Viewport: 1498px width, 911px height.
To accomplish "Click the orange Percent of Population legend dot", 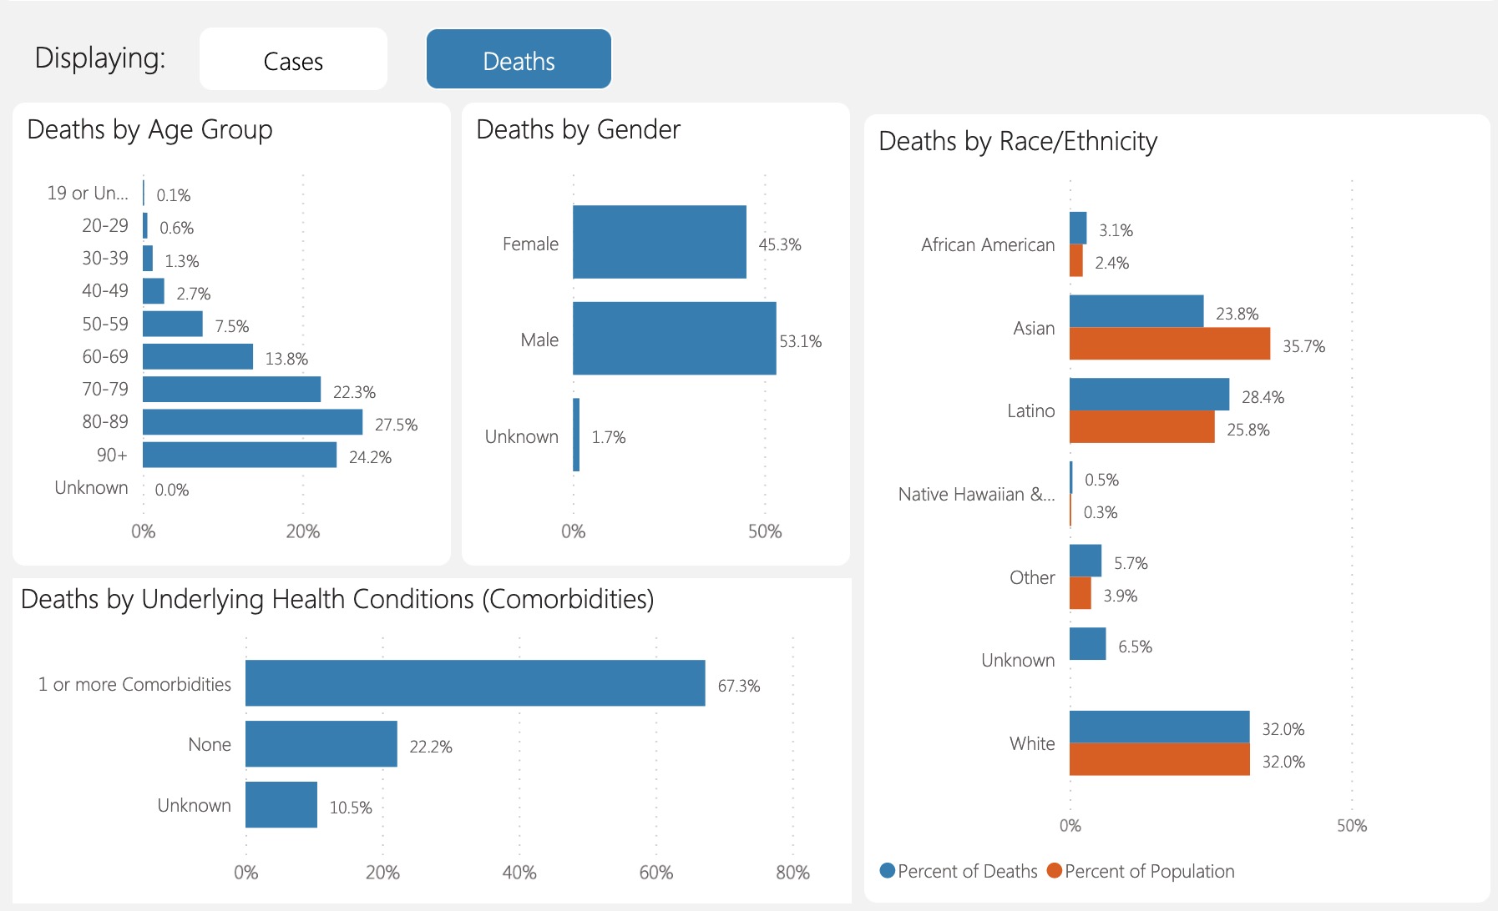I will 1055,871.
